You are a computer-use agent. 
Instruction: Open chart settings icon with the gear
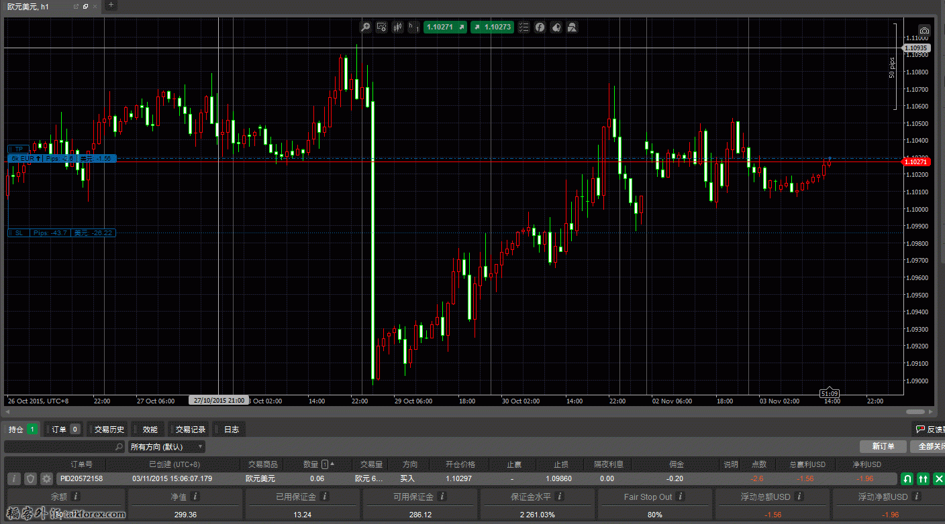(x=382, y=27)
